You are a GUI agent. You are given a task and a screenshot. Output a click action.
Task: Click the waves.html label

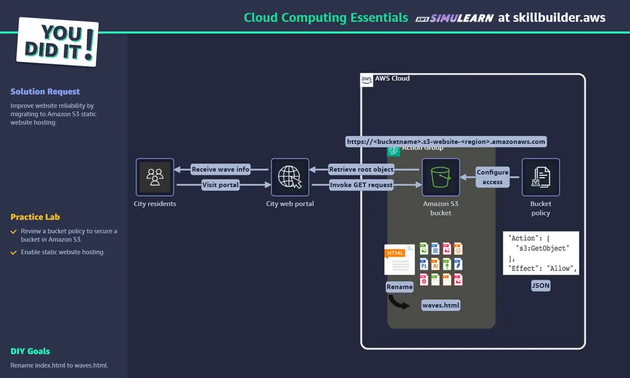[x=441, y=306]
